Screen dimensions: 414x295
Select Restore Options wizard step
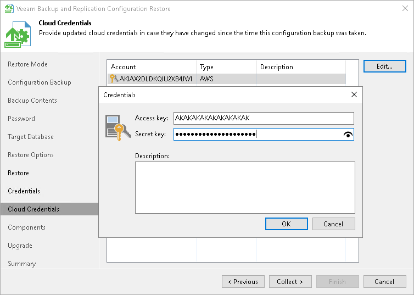tap(31, 155)
